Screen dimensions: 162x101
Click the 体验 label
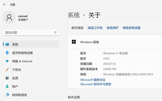83,74
